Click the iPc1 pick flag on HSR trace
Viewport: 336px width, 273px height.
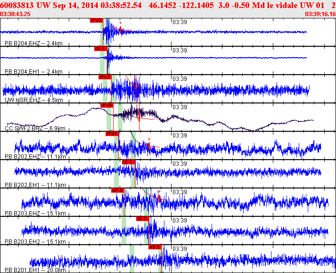click(x=105, y=77)
